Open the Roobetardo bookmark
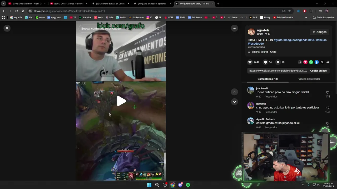This screenshot has height=189, width=337. [x=136, y=18]
